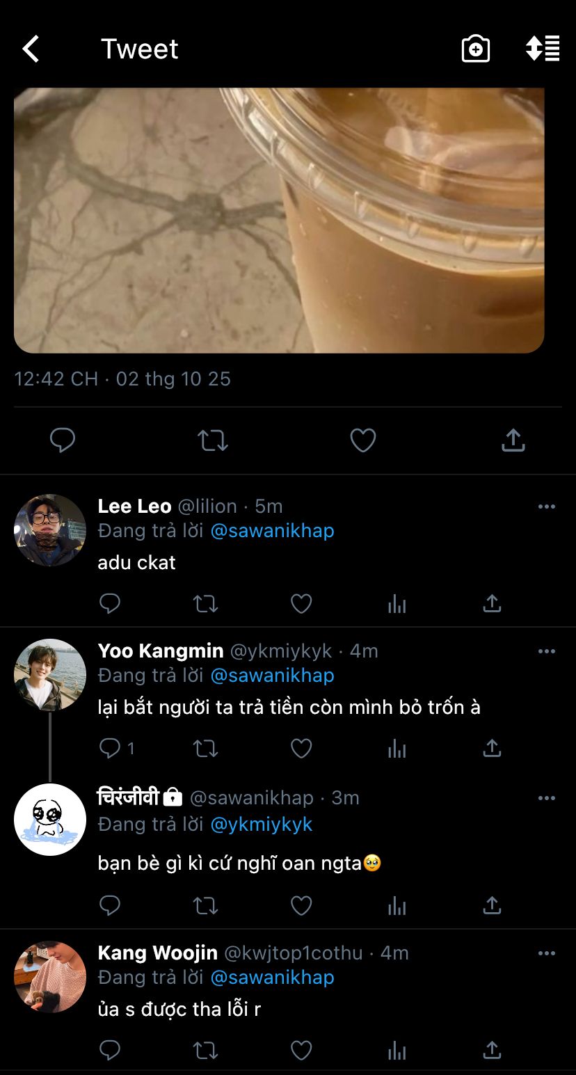Open the reply sorting icon in header

pyautogui.click(x=543, y=49)
